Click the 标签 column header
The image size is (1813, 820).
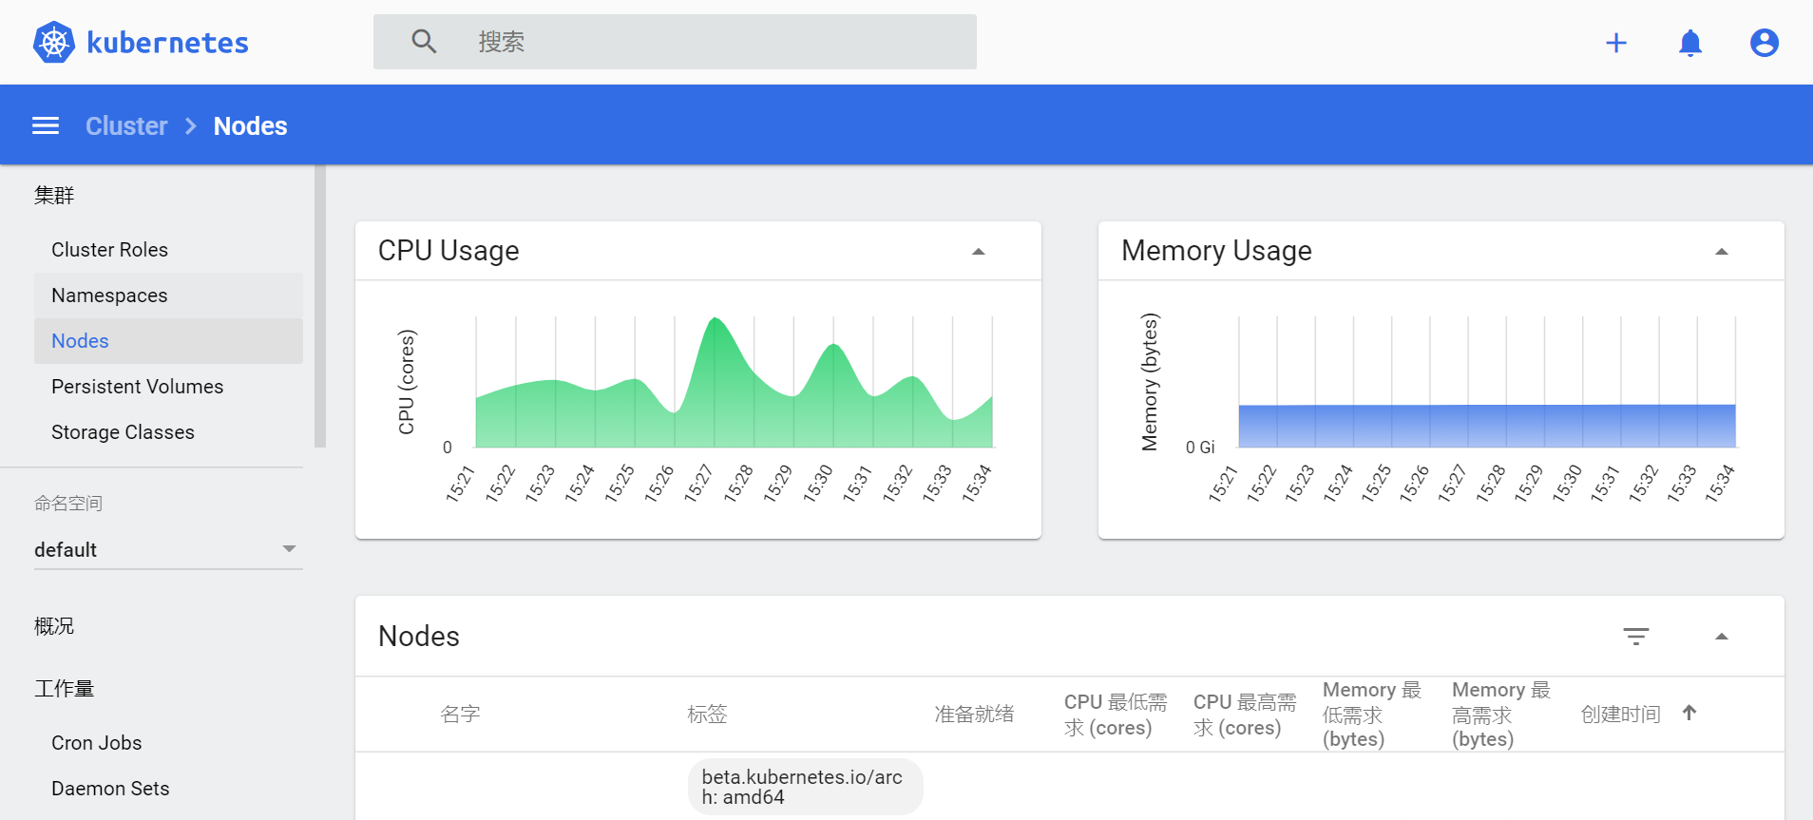tap(707, 715)
